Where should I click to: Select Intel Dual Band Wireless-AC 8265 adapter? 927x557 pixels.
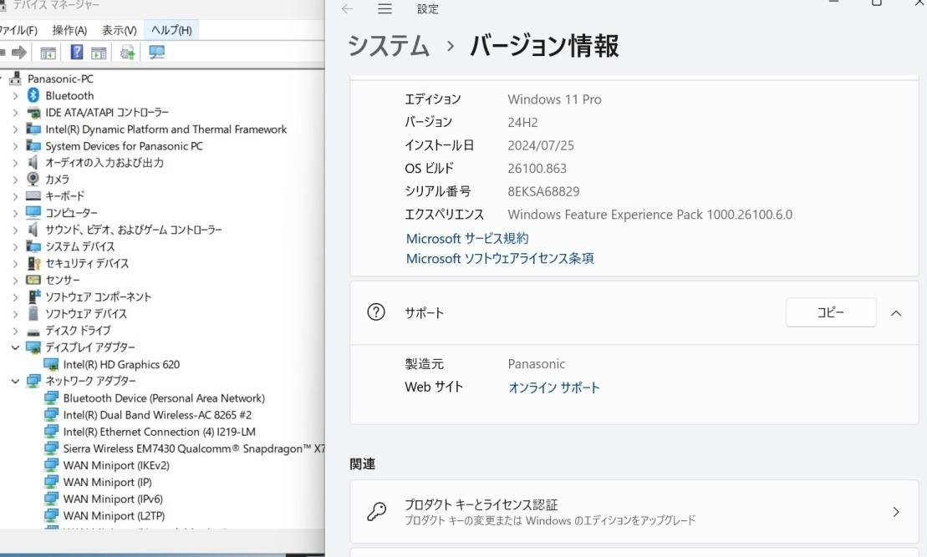point(157,415)
